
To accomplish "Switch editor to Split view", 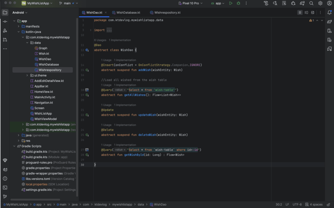I will [306, 13].
